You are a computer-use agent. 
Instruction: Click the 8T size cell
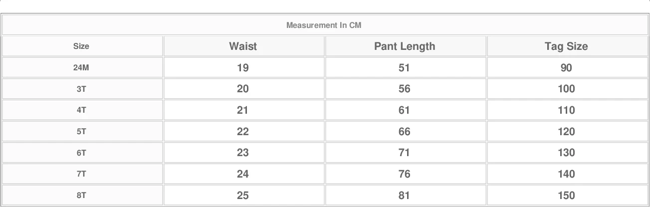[81, 196]
